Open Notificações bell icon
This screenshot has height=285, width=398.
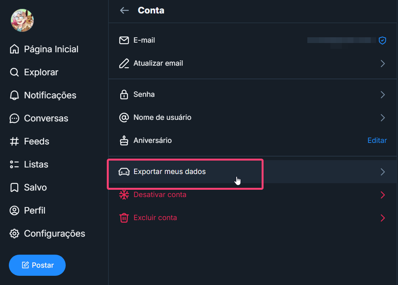(x=14, y=95)
